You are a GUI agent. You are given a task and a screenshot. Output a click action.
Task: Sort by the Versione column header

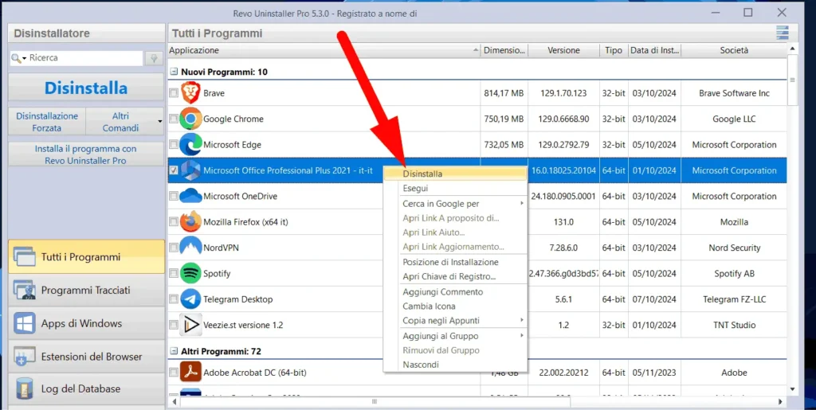pos(563,50)
